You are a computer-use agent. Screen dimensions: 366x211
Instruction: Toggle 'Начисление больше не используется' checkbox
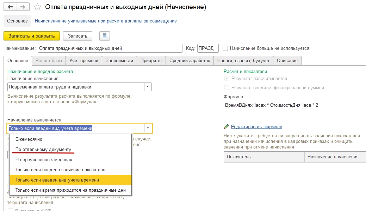point(225,48)
